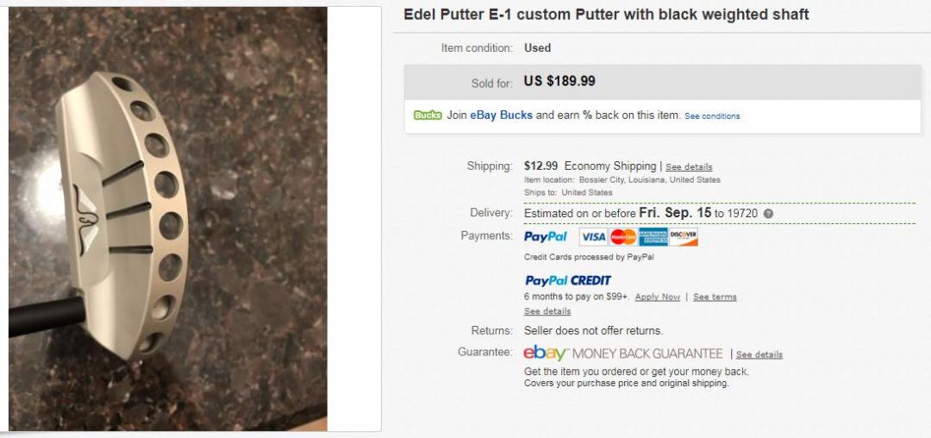
Task: View See details for Economy Shipping
Action: click(x=689, y=166)
